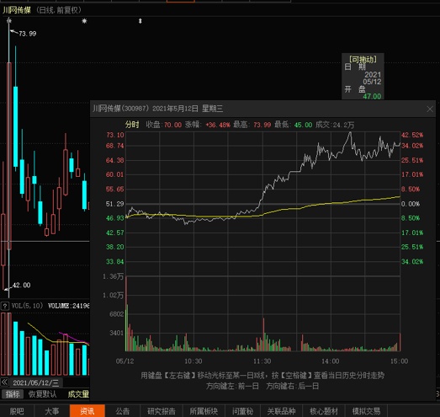Switch to the 核心题材 tab
This screenshot has height=417, width=440.
click(x=324, y=411)
